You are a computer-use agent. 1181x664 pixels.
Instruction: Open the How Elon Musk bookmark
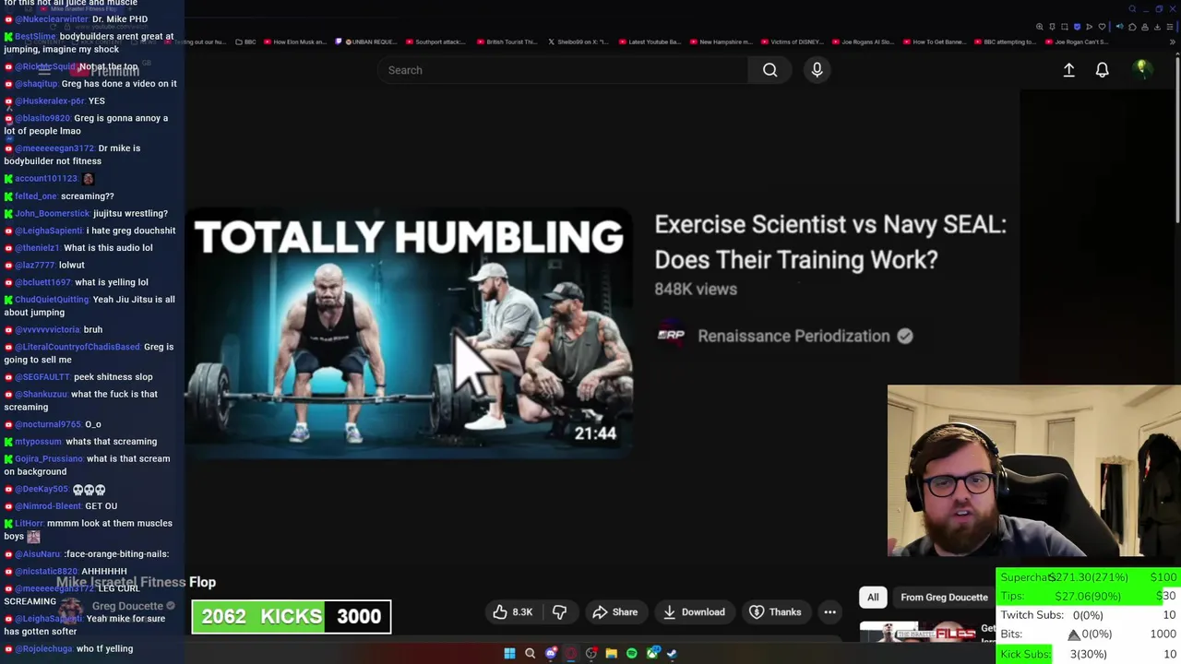point(295,41)
